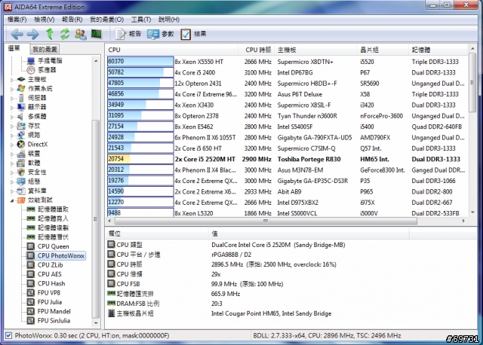Viewport: 483px width, 345px height.
Task: Expand the 多媒體 tree node
Action: tap(12, 117)
